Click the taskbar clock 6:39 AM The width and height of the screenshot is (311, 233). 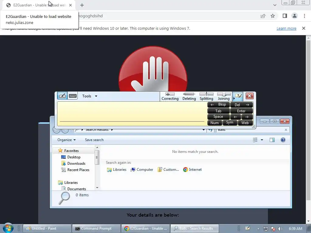(x=296, y=229)
